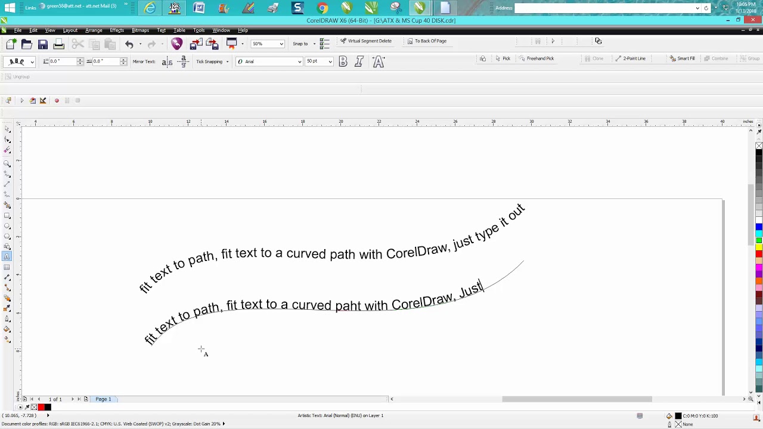
Task: Toggle Italic formatting
Action: 359,61
